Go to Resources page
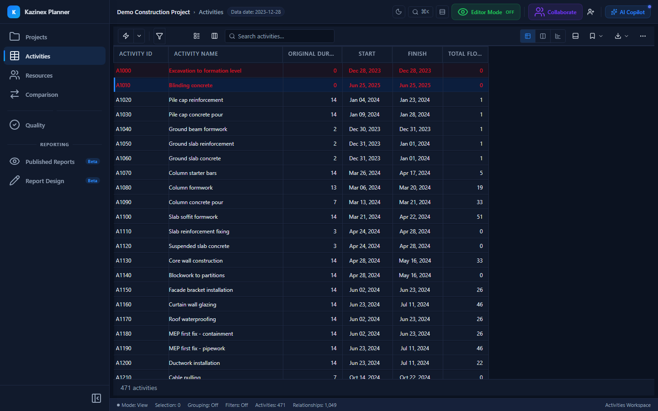 coord(54,75)
